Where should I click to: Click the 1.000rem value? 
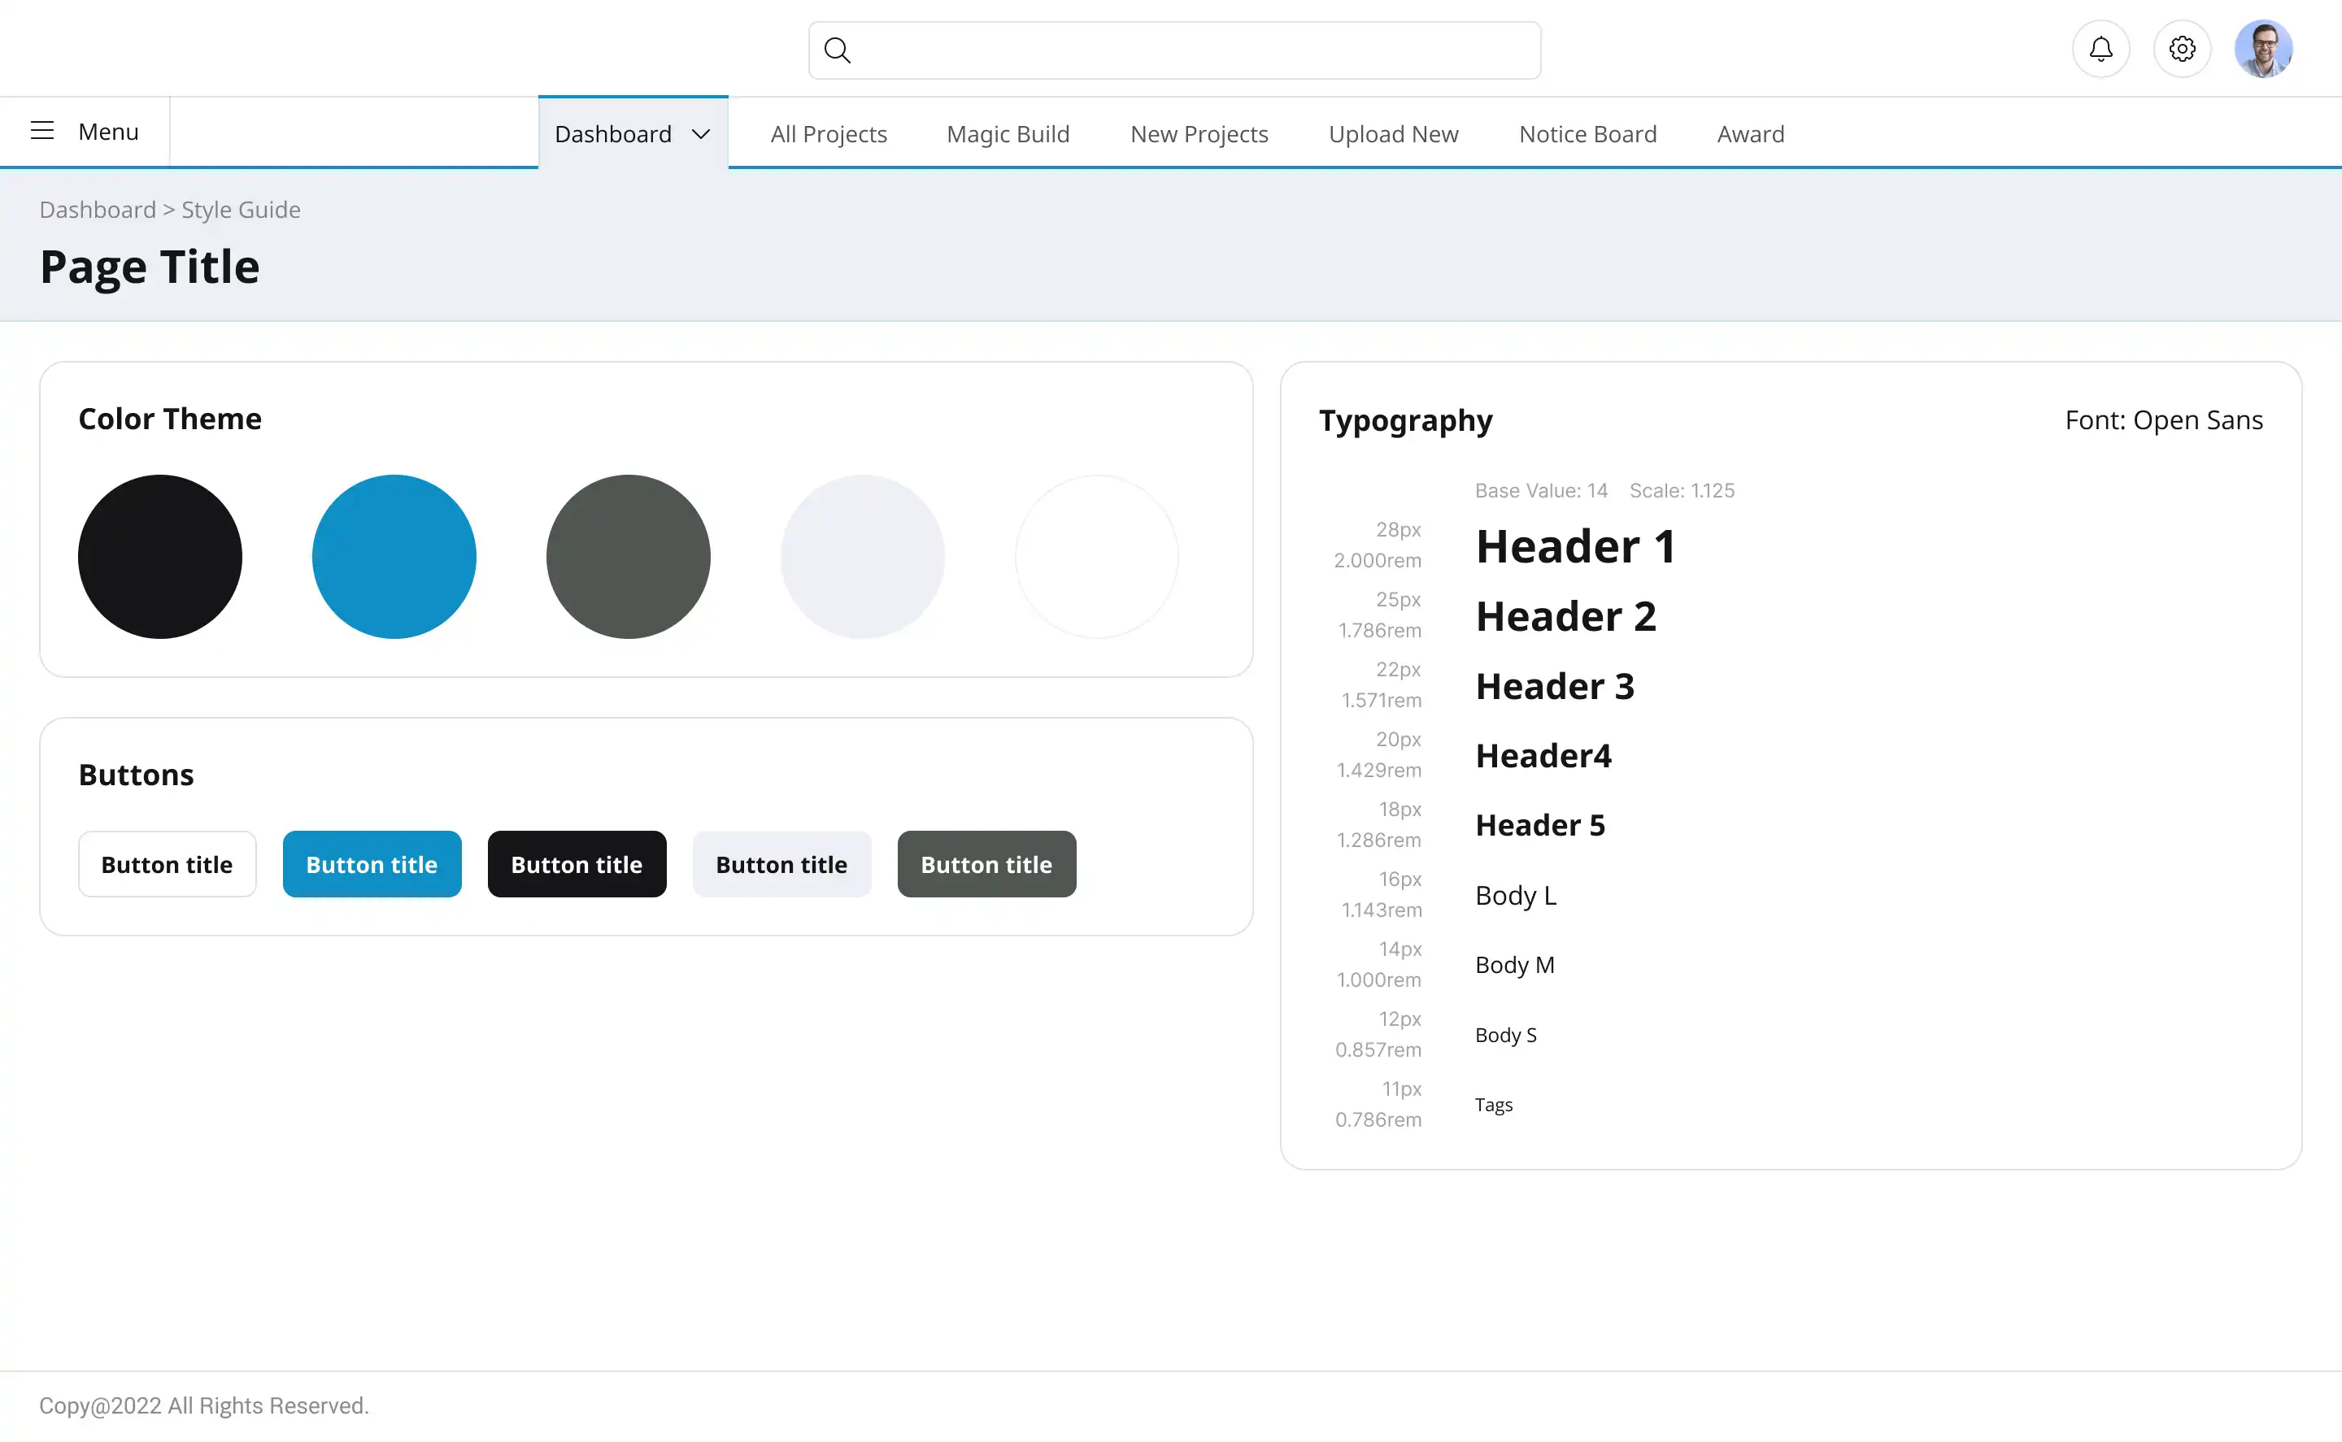tap(1378, 979)
